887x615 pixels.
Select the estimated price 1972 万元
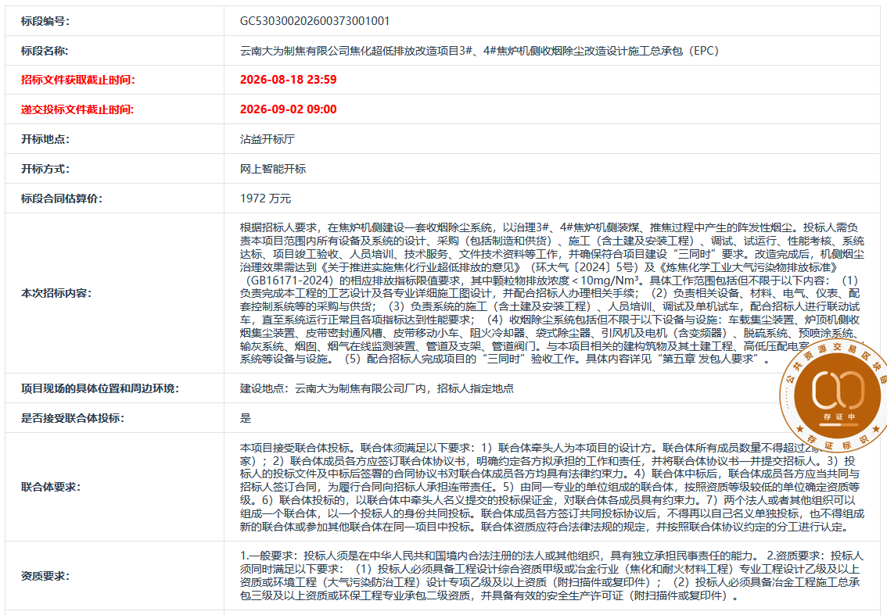click(x=265, y=198)
